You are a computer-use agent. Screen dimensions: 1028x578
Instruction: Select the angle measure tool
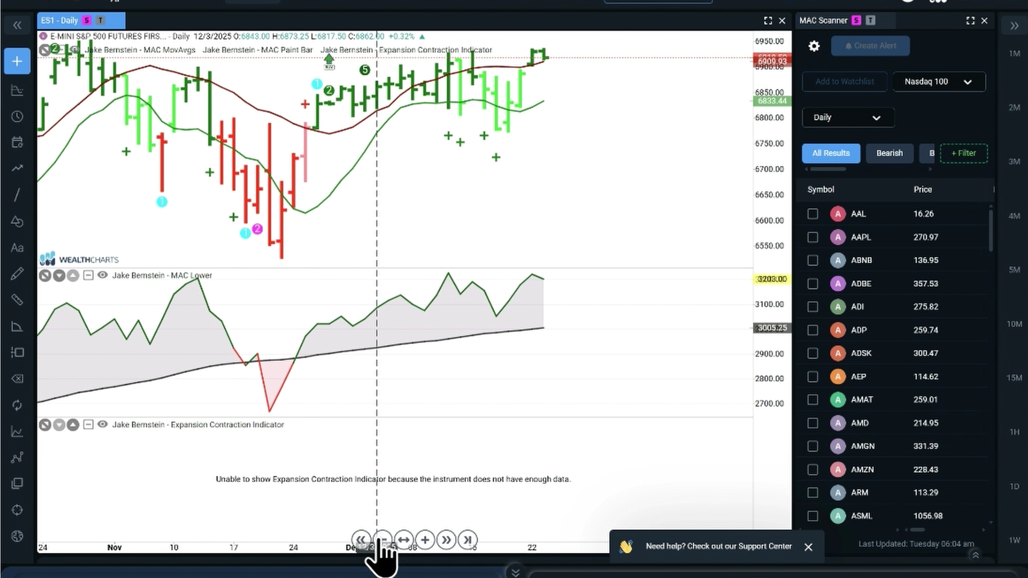17,326
